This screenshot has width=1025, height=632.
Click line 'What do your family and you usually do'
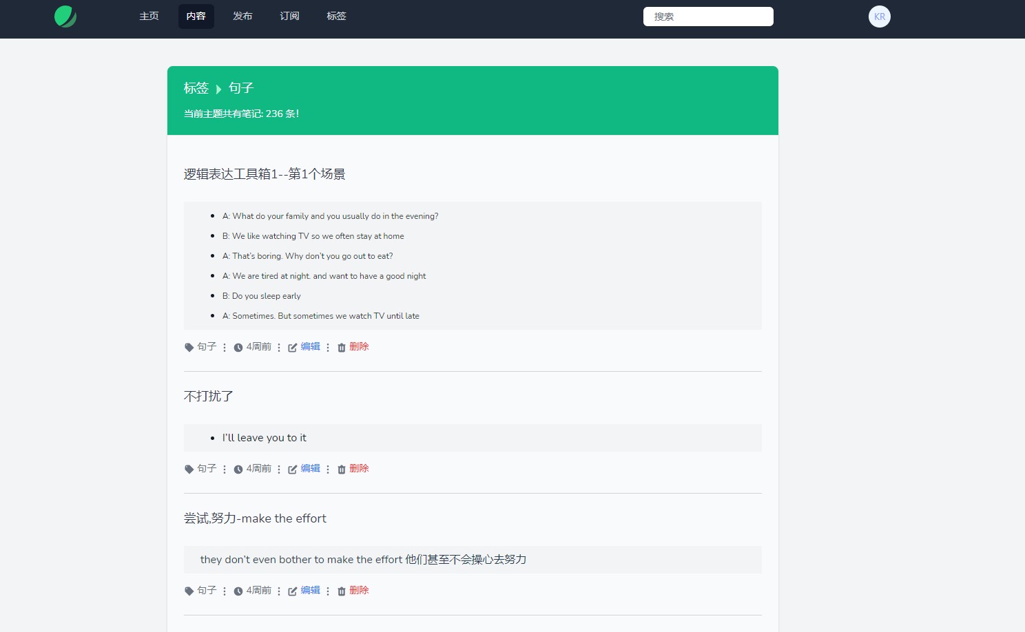click(330, 216)
